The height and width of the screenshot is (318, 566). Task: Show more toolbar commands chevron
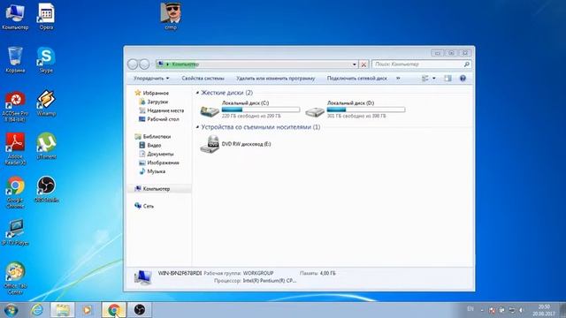point(398,79)
